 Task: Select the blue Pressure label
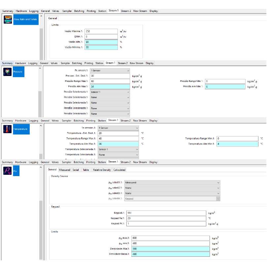click(18, 72)
